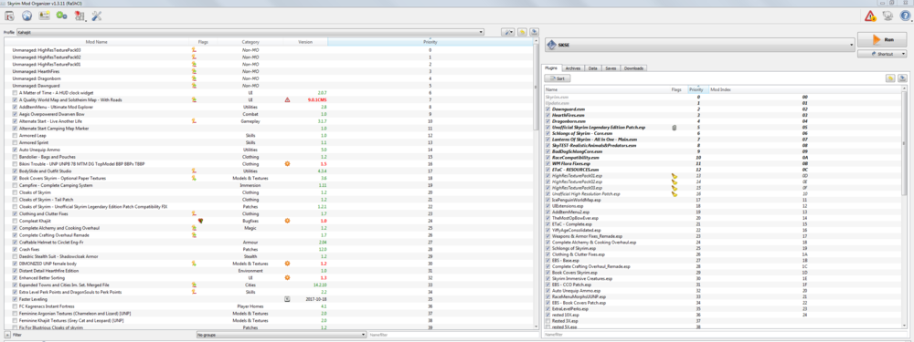Click the flag icon on Alternate Start row
The width and height of the screenshot is (914, 342).
194,121
